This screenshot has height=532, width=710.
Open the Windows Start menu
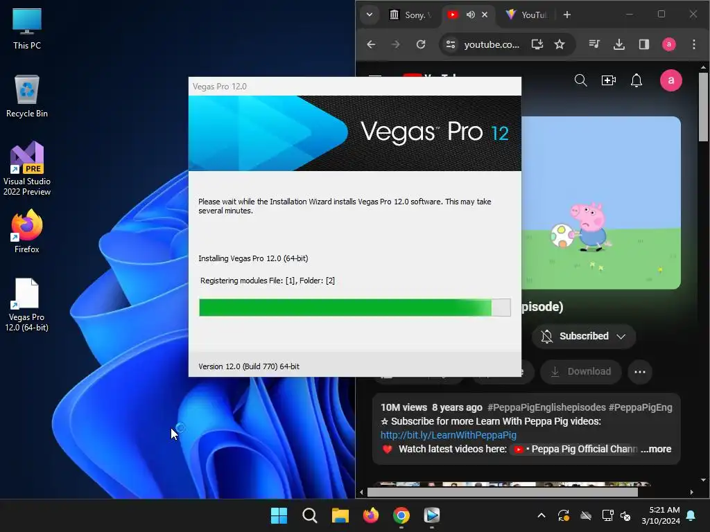click(x=279, y=515)
